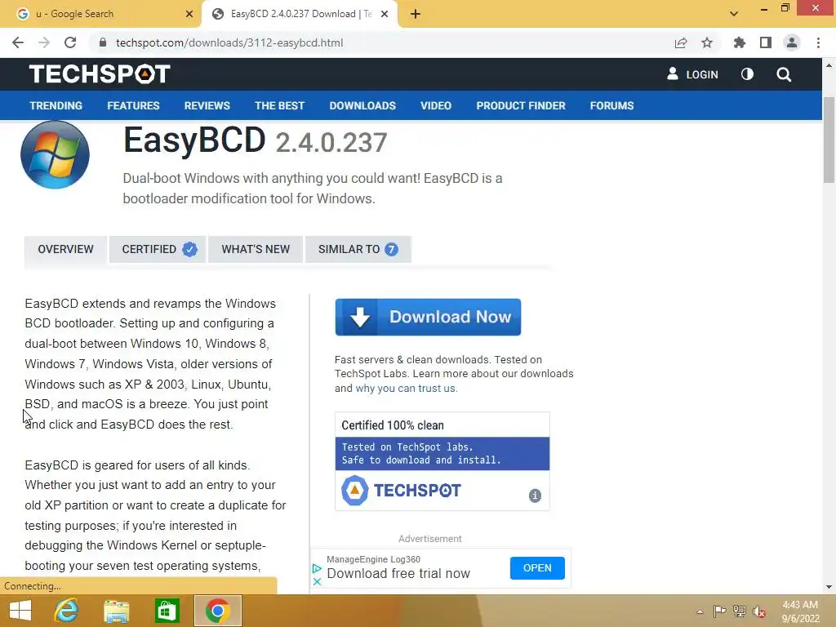Follow the 'why you can trust us' link
Screen dimensions: 836x627
(406, 388)
